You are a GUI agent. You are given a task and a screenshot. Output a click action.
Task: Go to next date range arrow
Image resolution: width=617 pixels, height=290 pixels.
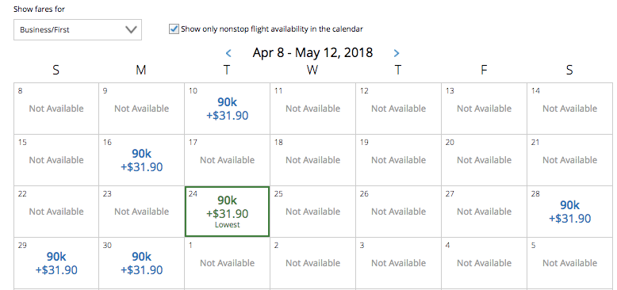tap(397, 53)
